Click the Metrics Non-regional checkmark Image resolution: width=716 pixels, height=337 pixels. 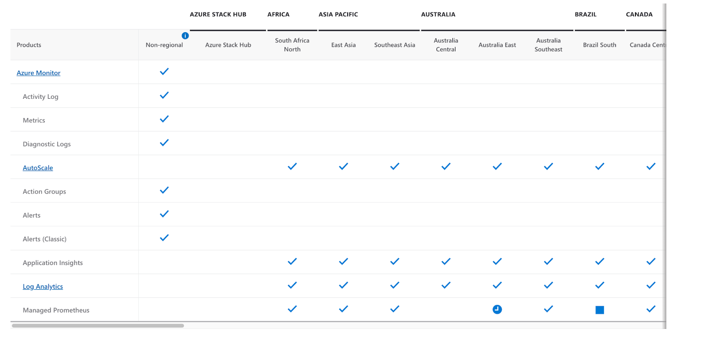[x=164, y=119]
